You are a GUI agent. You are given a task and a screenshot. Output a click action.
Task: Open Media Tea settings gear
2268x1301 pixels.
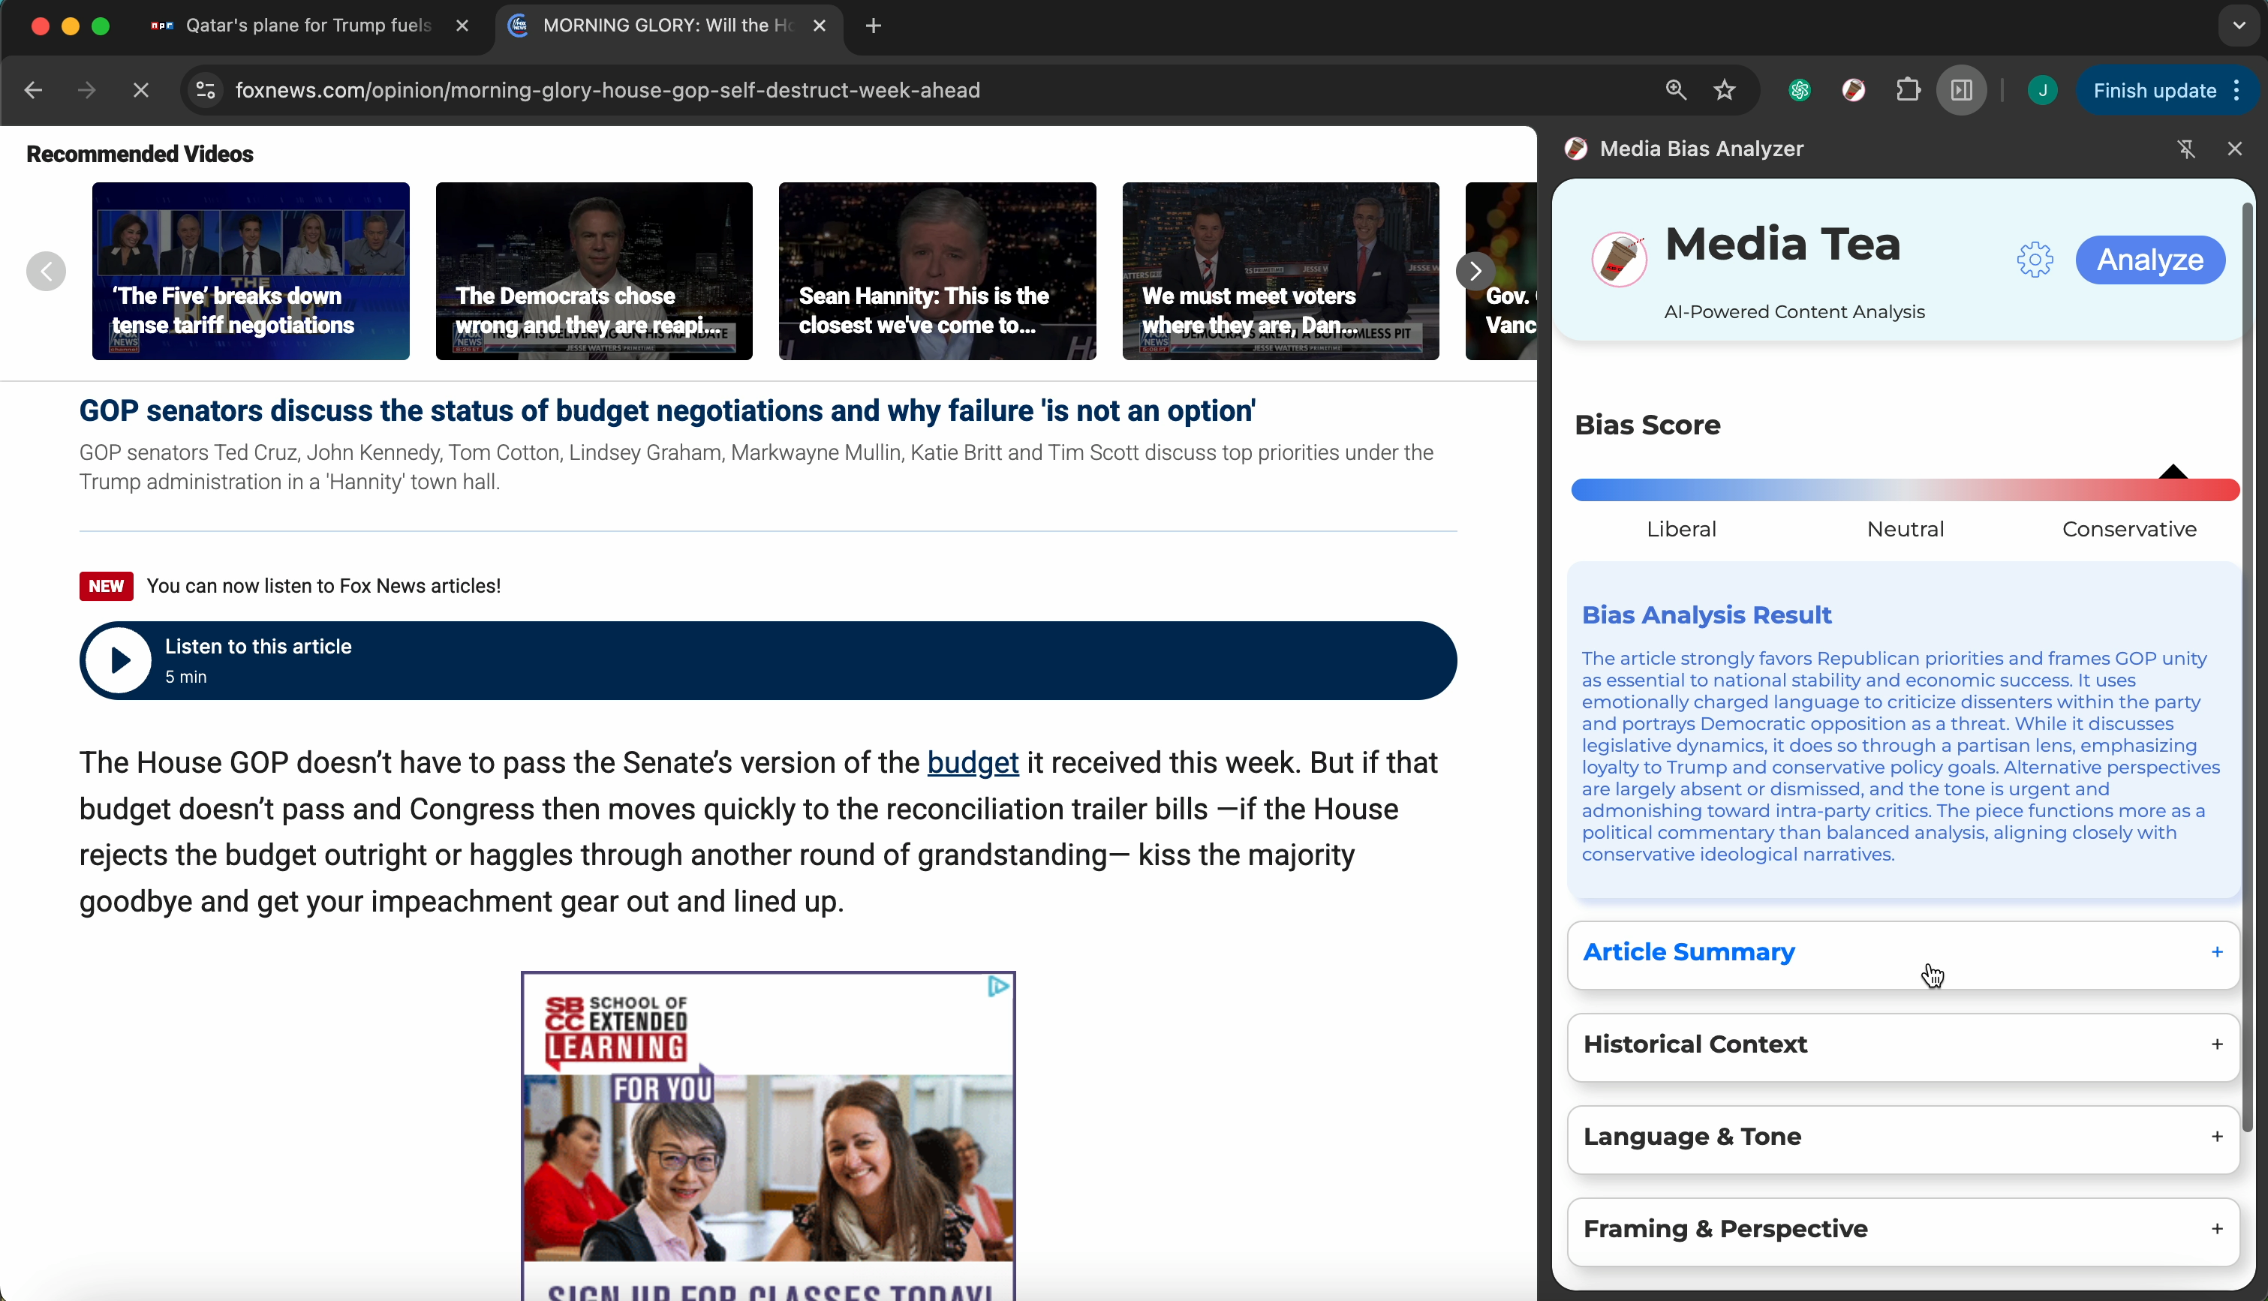(x=2035, y=260)
